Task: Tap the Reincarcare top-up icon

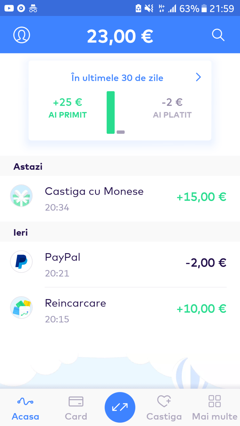Action: [21, 307]
